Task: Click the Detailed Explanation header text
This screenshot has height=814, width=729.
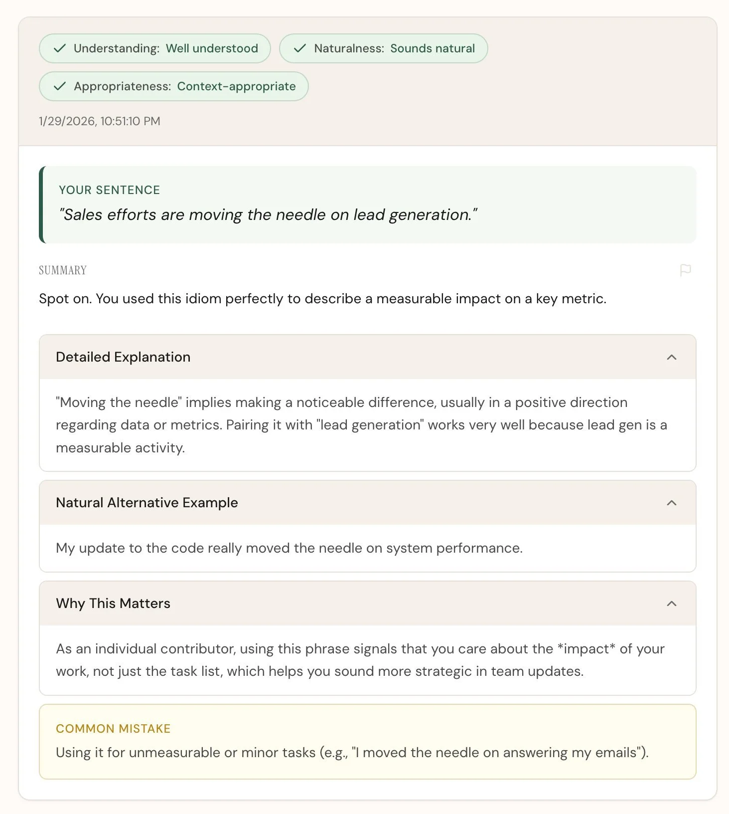Action: click(123, 357)
